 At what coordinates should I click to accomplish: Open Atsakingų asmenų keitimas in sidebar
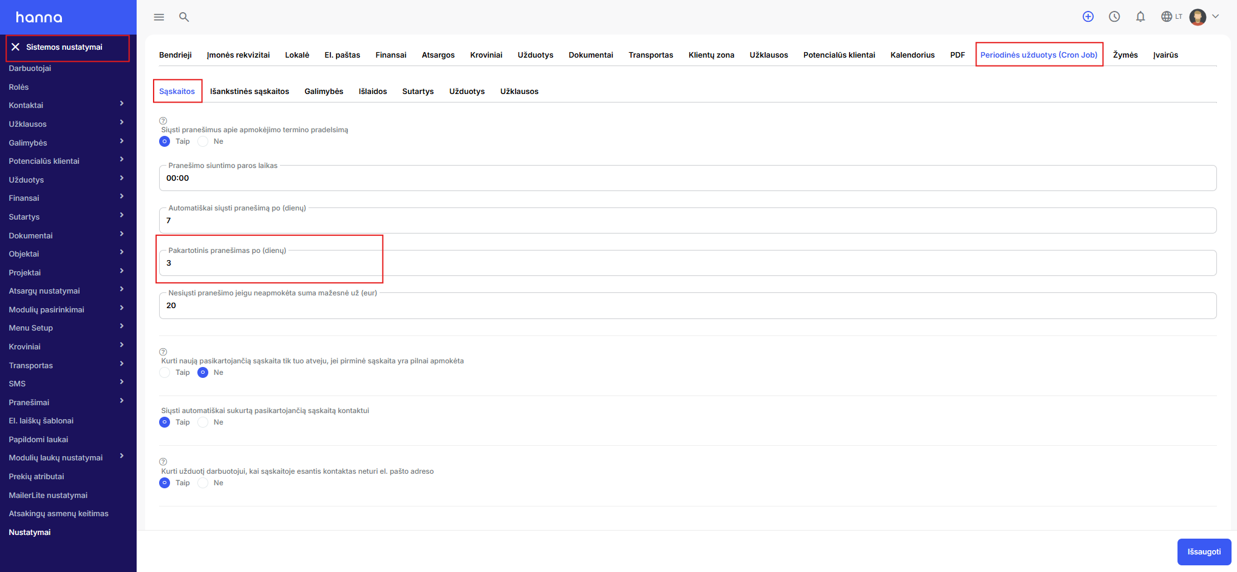tap(58, 513)
